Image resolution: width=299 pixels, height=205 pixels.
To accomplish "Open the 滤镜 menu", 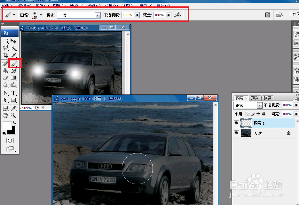I will click(94, 6).
